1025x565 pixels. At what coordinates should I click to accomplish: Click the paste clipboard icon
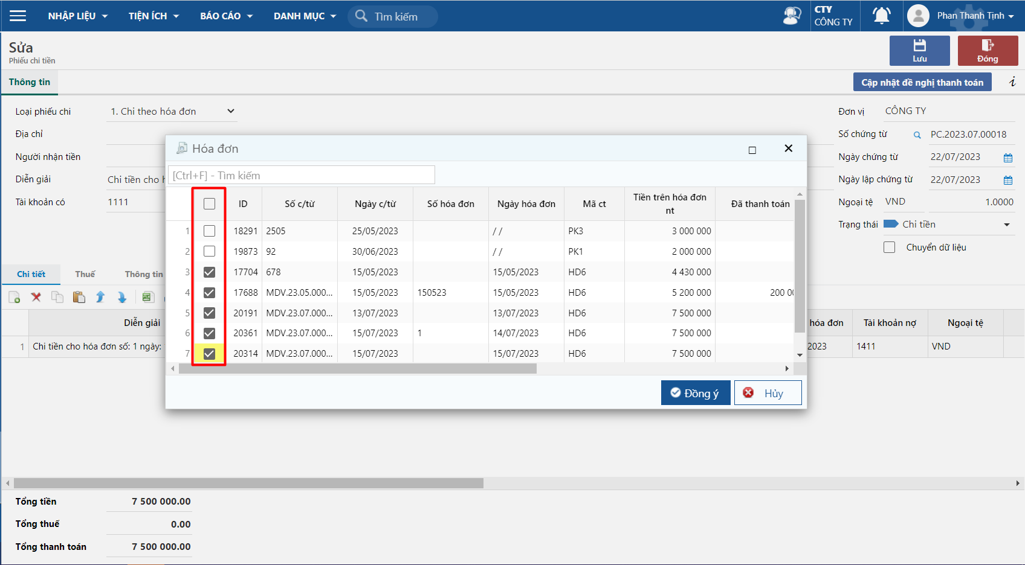point(79,297)
